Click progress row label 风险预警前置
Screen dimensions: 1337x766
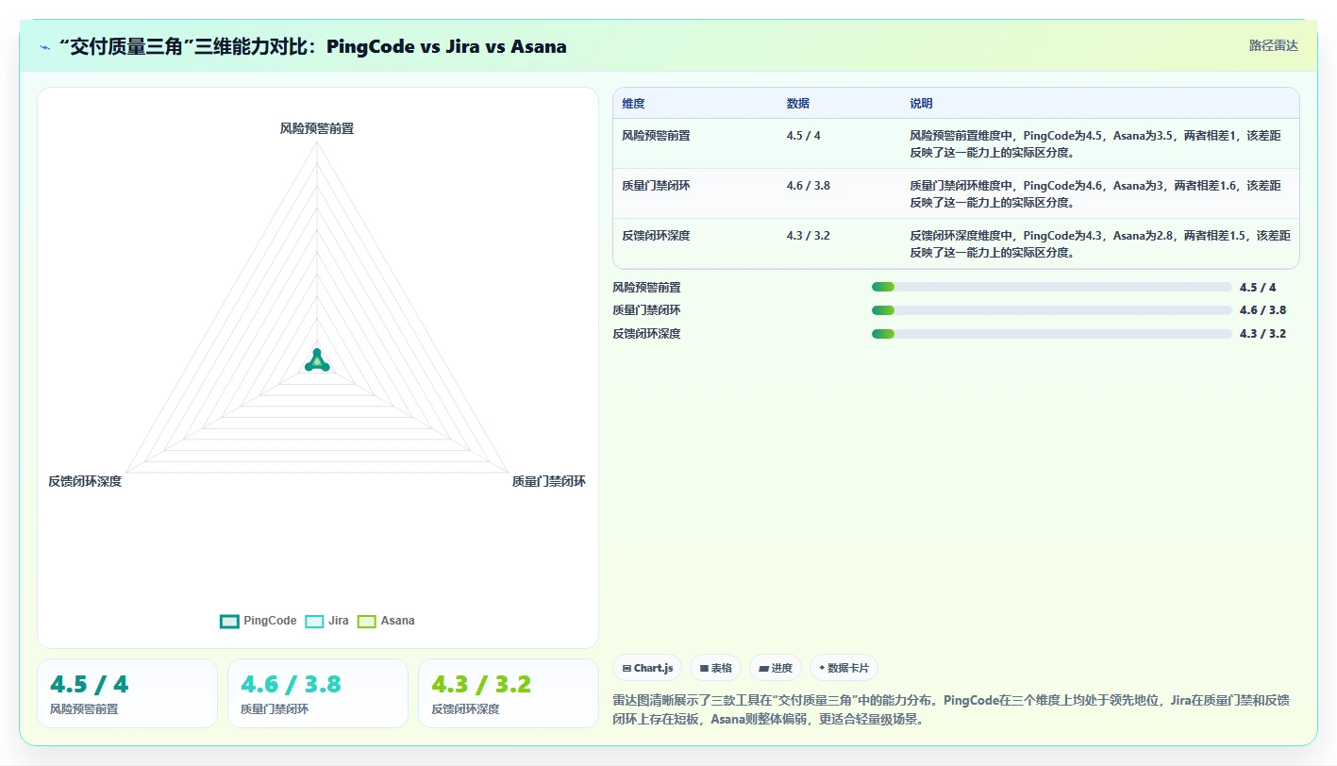[x=646, y=288]
